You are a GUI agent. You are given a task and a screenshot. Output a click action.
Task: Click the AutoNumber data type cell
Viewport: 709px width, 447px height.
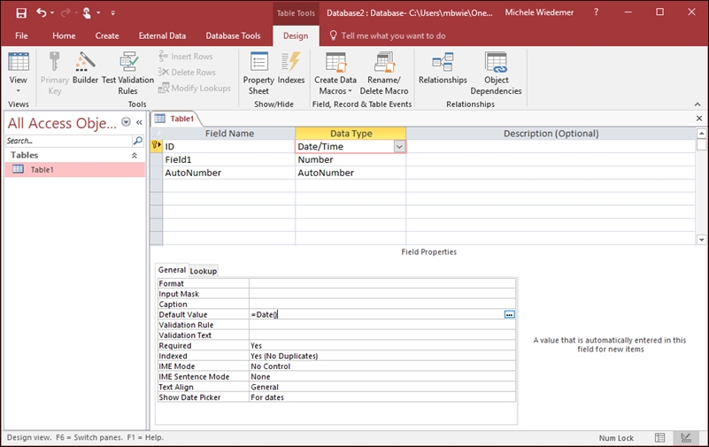click(x=351, y=173)
